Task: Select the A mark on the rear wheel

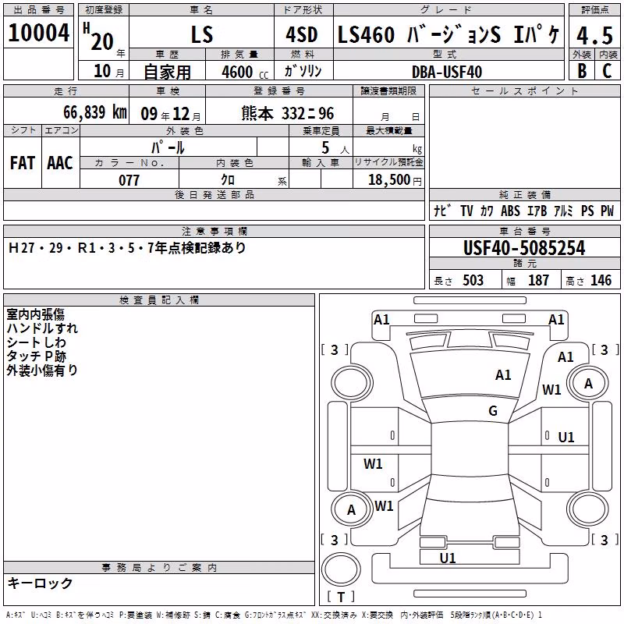Action: (351, 510)
